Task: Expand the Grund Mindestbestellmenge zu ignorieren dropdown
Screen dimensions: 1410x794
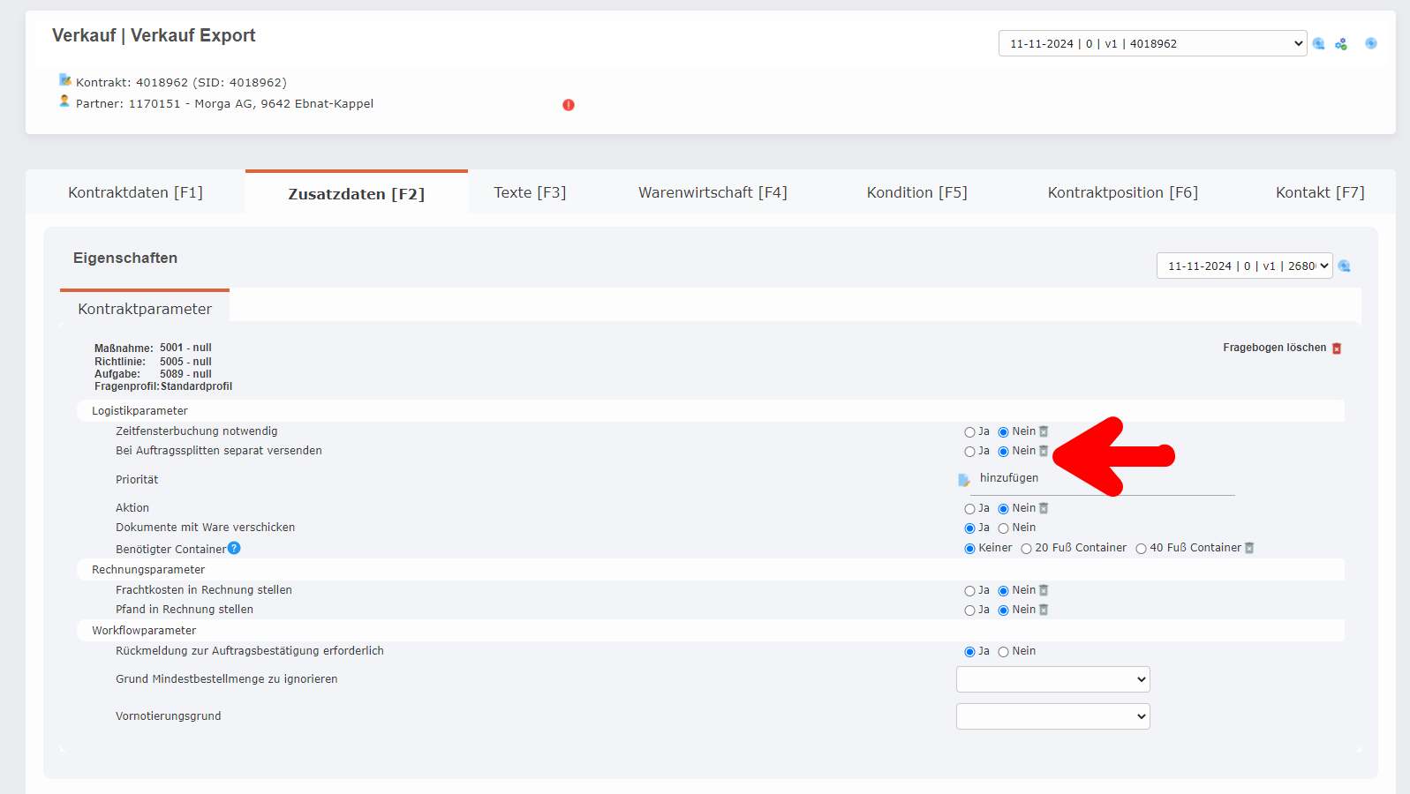Action: (1052, 679)
